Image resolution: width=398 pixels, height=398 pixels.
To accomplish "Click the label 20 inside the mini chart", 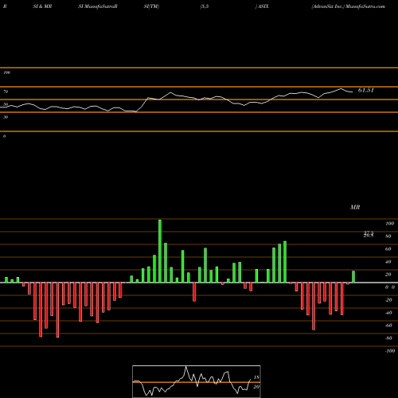I will point(256,387).
